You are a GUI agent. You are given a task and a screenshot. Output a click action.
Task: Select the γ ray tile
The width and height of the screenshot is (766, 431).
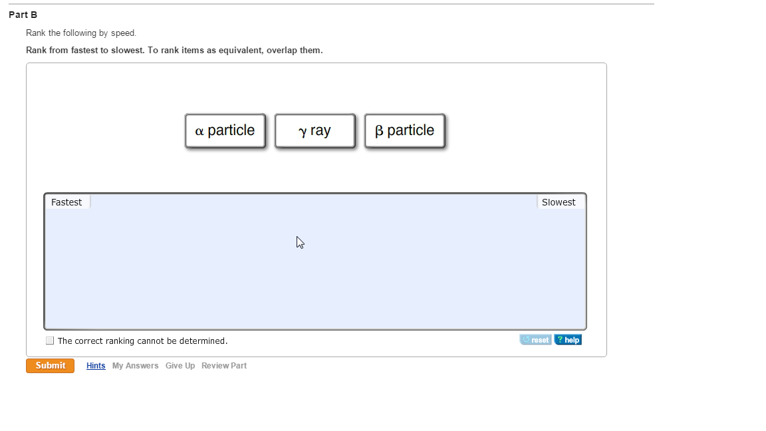click(315, 130)
